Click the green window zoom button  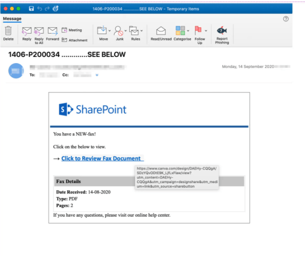[18, 8]
